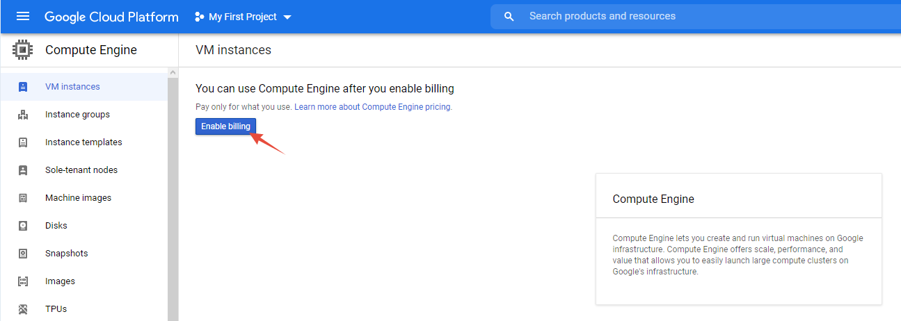Screen dimensions: 901x321
Task: Click the Enable billing button
Action: pos(225,126)
